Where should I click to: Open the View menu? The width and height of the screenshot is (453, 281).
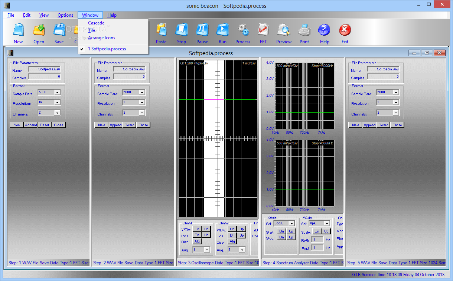44,15
